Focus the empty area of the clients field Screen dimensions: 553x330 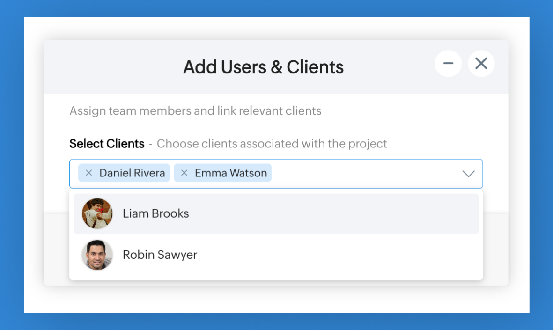pos(365,174)
